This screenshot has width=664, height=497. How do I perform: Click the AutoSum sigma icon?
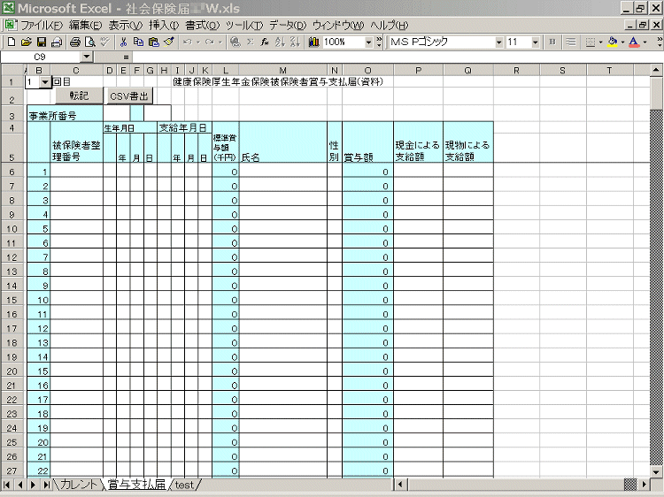coord(251,42)
